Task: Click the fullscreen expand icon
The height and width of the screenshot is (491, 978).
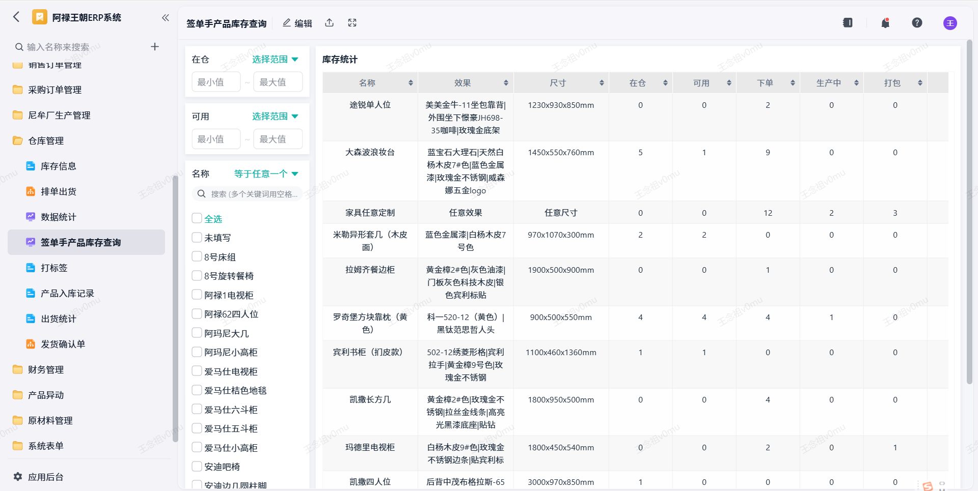Action: pyautogui.click(x=352, y=23)
